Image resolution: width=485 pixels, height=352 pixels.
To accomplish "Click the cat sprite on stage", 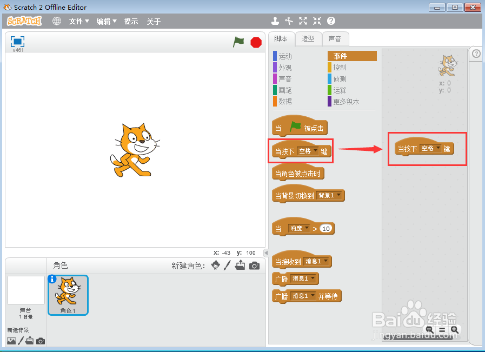I will click(x=135, y=150).
